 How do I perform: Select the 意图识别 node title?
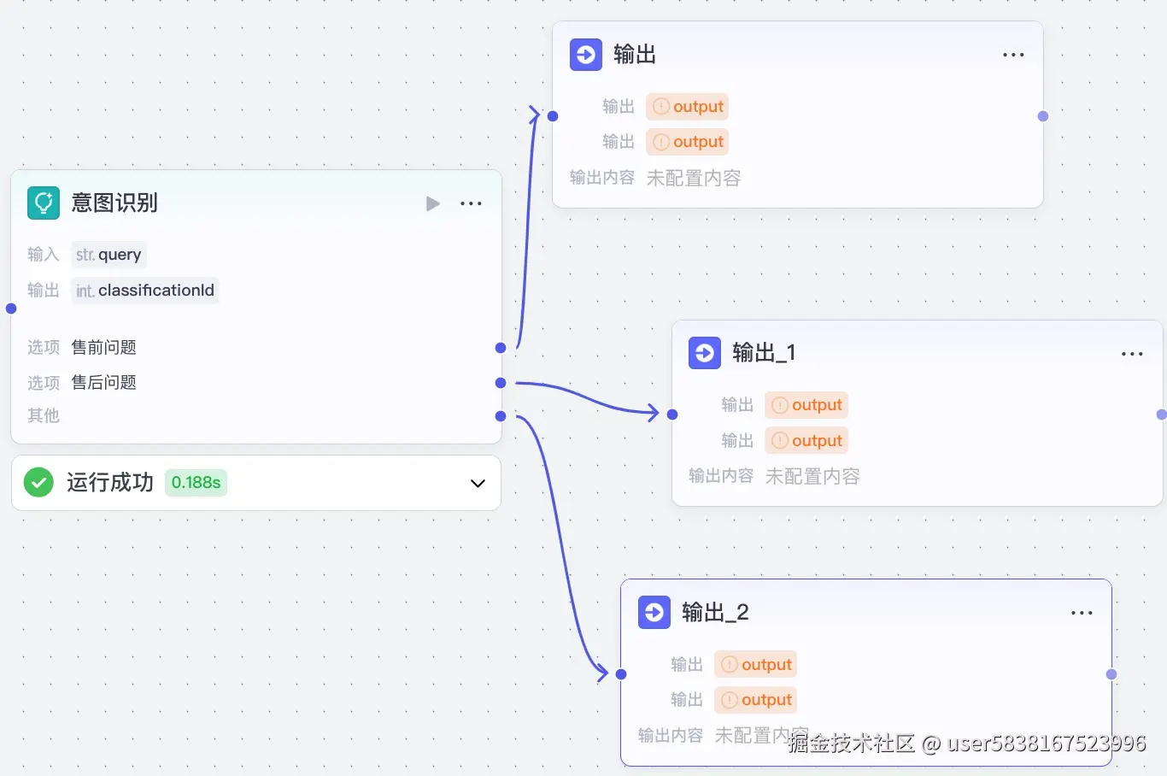(x=114, y=203)
